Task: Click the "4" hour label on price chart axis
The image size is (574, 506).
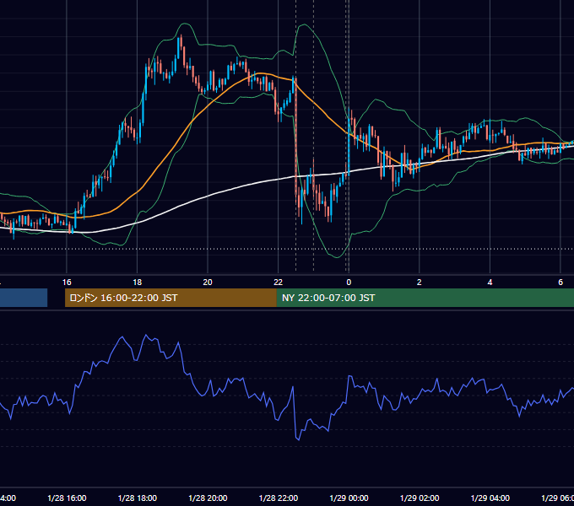Action: click(x=490, y=283)
